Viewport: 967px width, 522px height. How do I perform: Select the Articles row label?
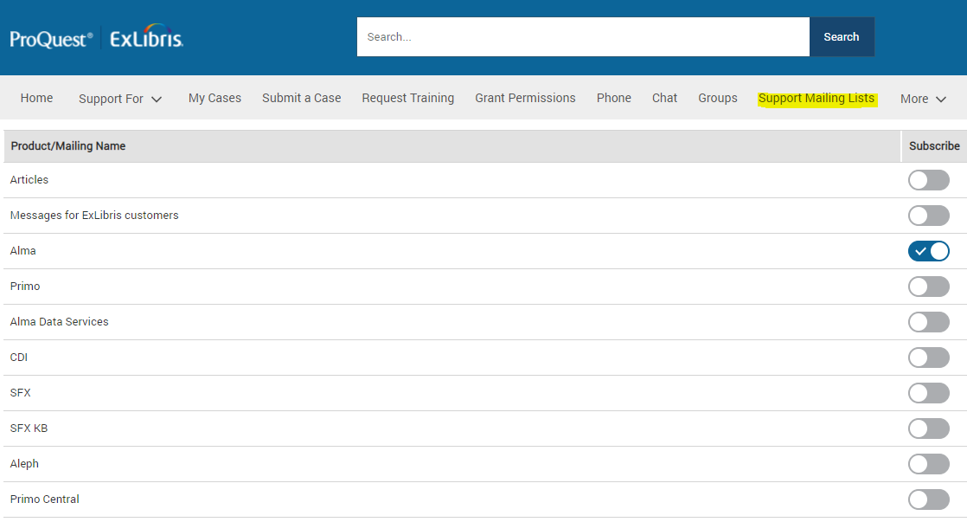coord(29,179)
